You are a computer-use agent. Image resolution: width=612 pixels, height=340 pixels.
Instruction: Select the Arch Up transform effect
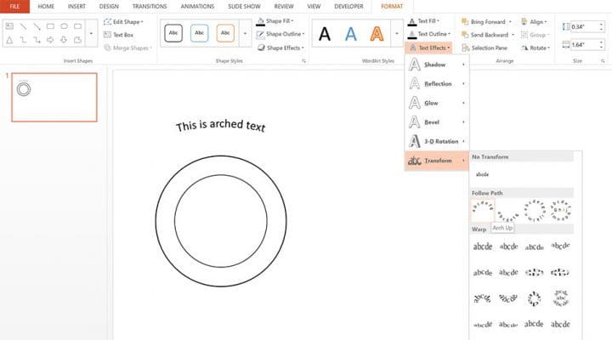point(483,209)
